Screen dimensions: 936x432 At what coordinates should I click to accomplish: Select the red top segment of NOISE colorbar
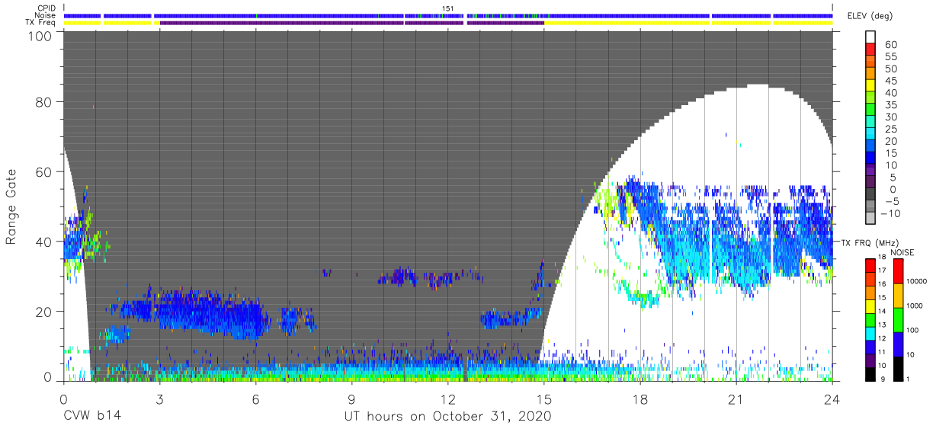(x=898, y=270)
